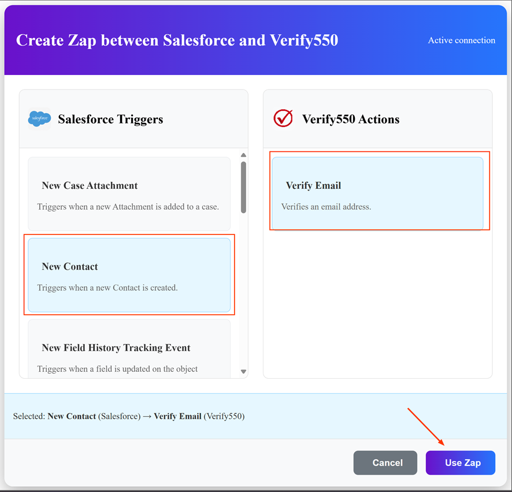Click 'Verifies an email address.' description
The width and height of the screenshot is (512, 492).
coord(326,207)
